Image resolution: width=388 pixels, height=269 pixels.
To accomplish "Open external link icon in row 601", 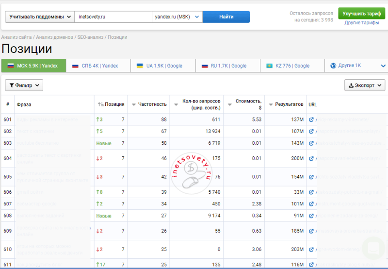I will 311,119.
